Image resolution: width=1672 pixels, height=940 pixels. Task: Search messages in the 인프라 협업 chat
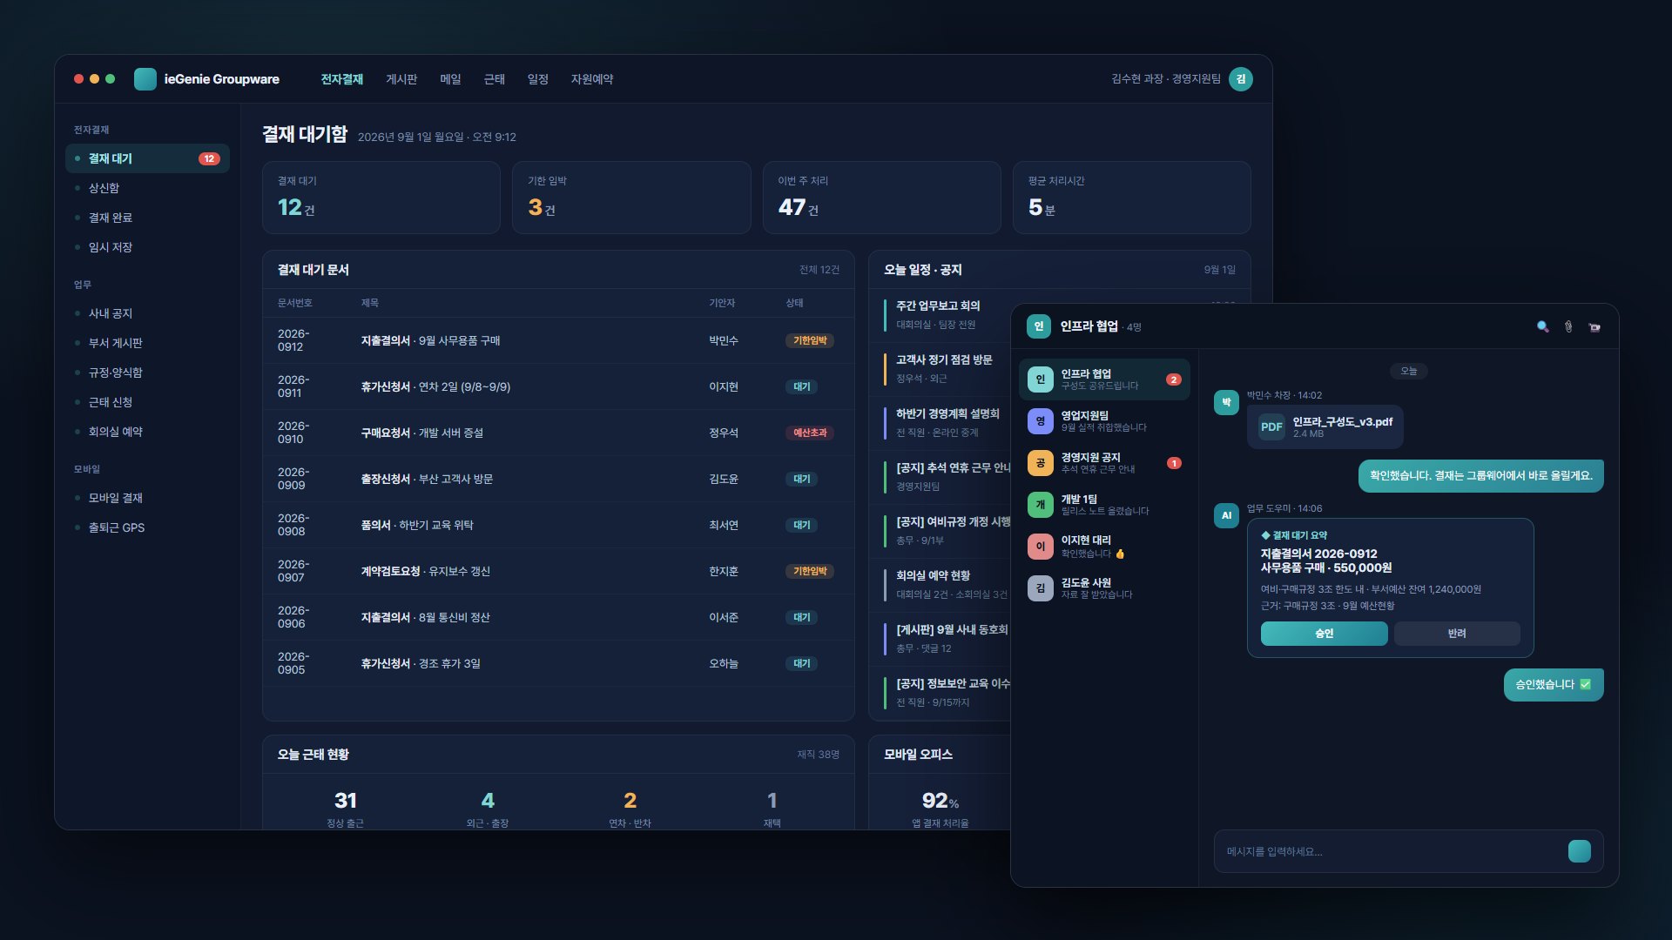click(x=1542, y=327)
